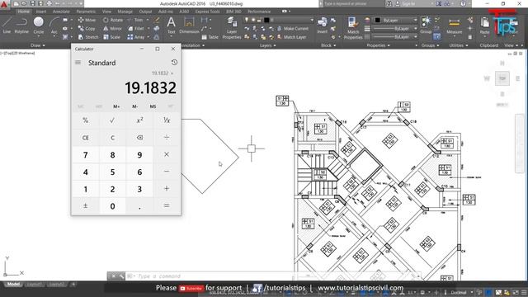Click calculator M+ memory button
This screenshot has width=528, height=297.
click(116, 106)
